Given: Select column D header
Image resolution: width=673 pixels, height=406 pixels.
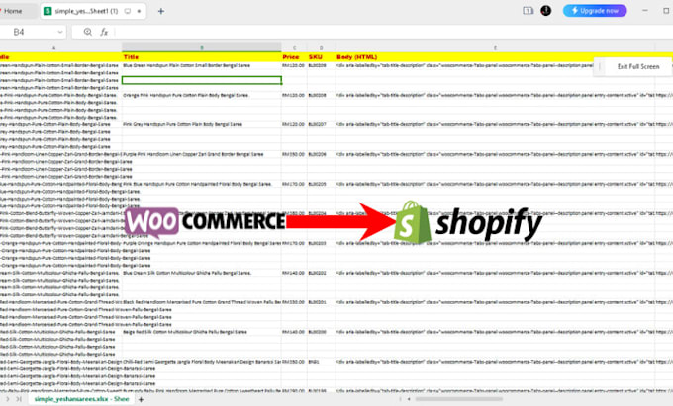Looking at the screenshot, I should pos(321,48).
